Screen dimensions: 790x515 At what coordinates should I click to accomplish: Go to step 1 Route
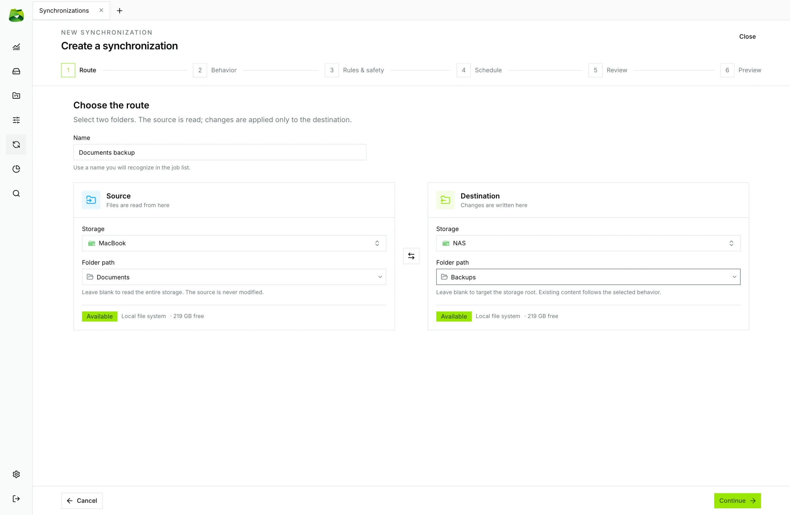point(79,70)
